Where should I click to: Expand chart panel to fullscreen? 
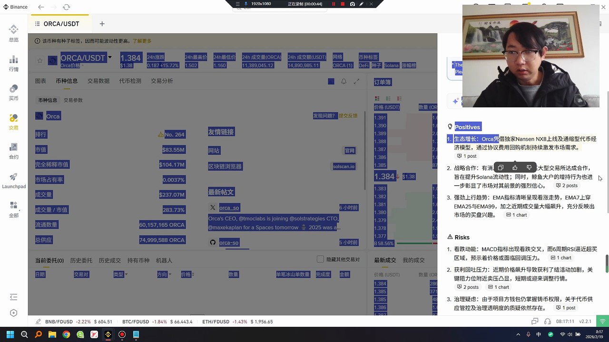click(x=356, y=81)
